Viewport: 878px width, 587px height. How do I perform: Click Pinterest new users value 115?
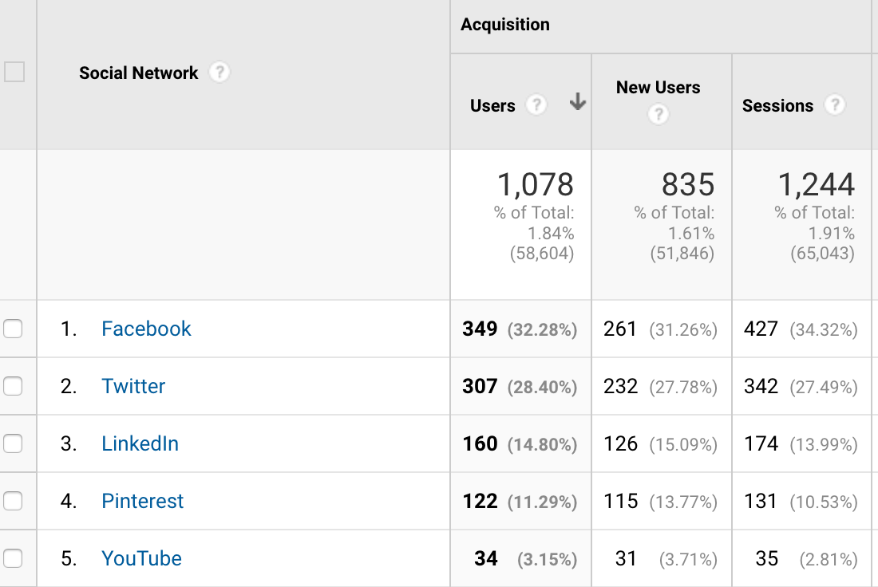click(620, 502)
